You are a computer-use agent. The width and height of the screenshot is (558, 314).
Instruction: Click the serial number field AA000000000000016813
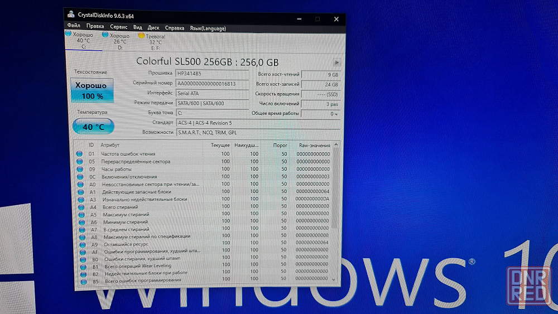(212, 84)
